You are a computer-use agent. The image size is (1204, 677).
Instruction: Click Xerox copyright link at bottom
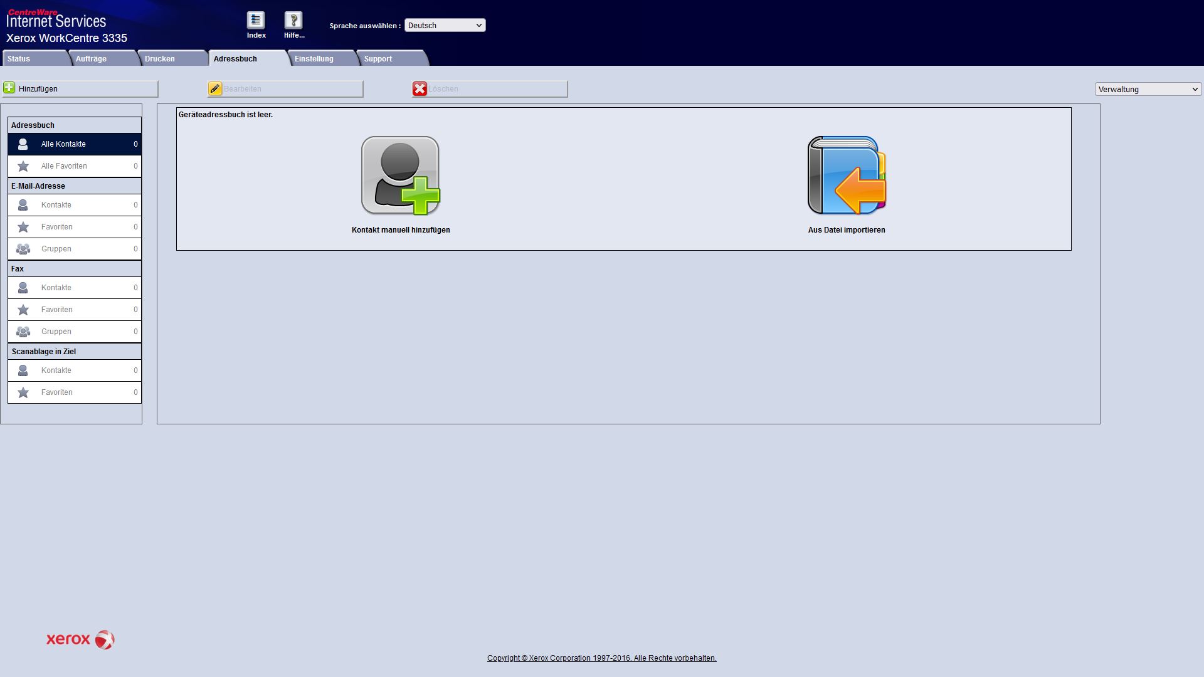[x=601, y=658]
